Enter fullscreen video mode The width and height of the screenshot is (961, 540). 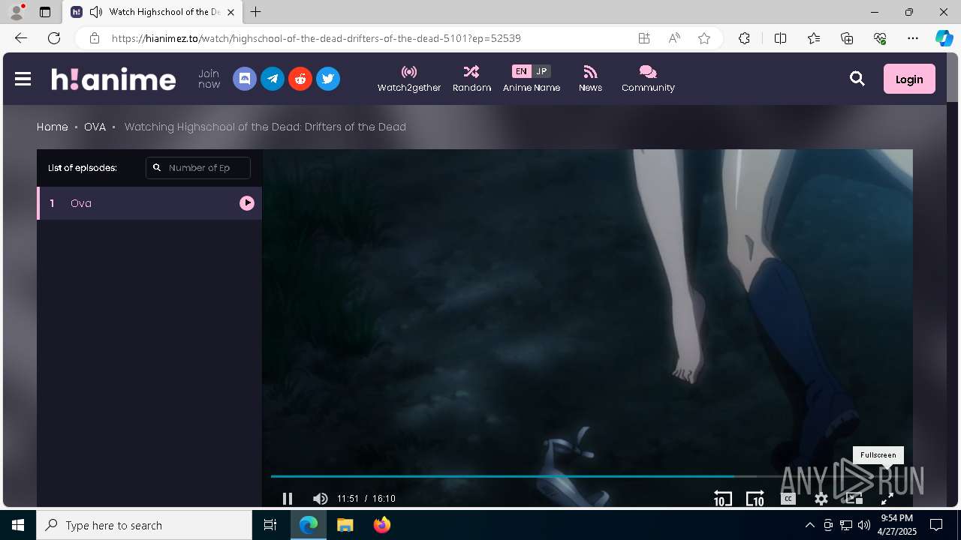(x=887, y=499)
